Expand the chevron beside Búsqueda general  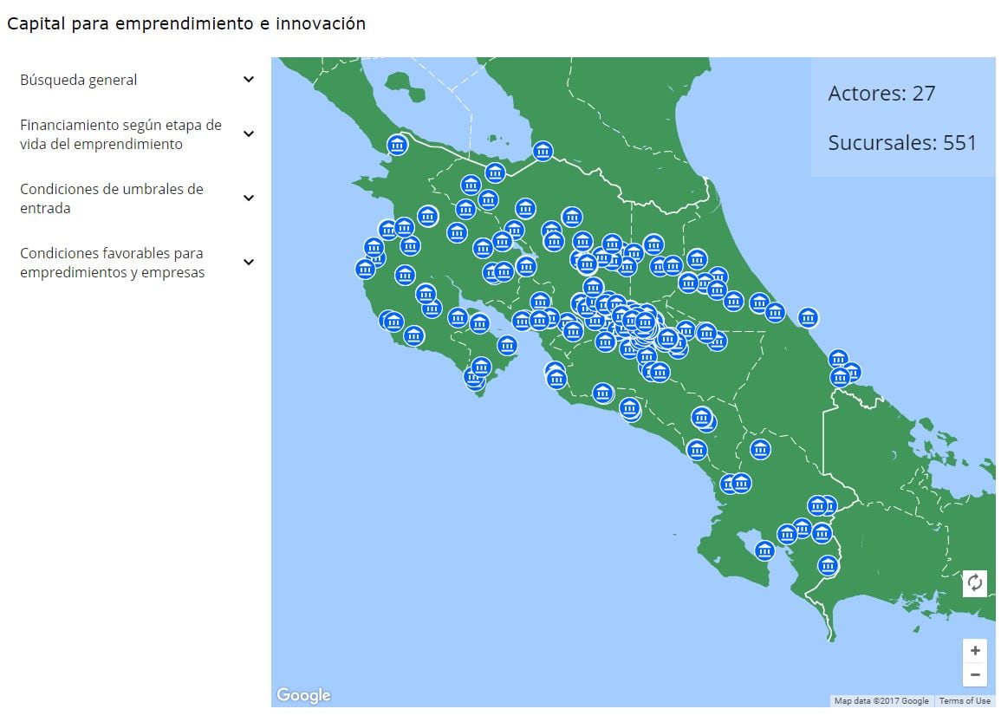tap(249, 80)
